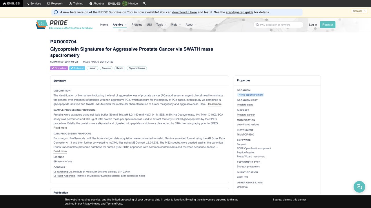Open the Training menu in top bar
Viewport: 371px width, 208px height.
point(76,3)
